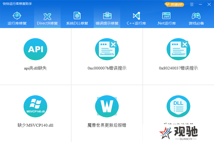
Task: Close the repair assistant window
Action: (209, 5)
